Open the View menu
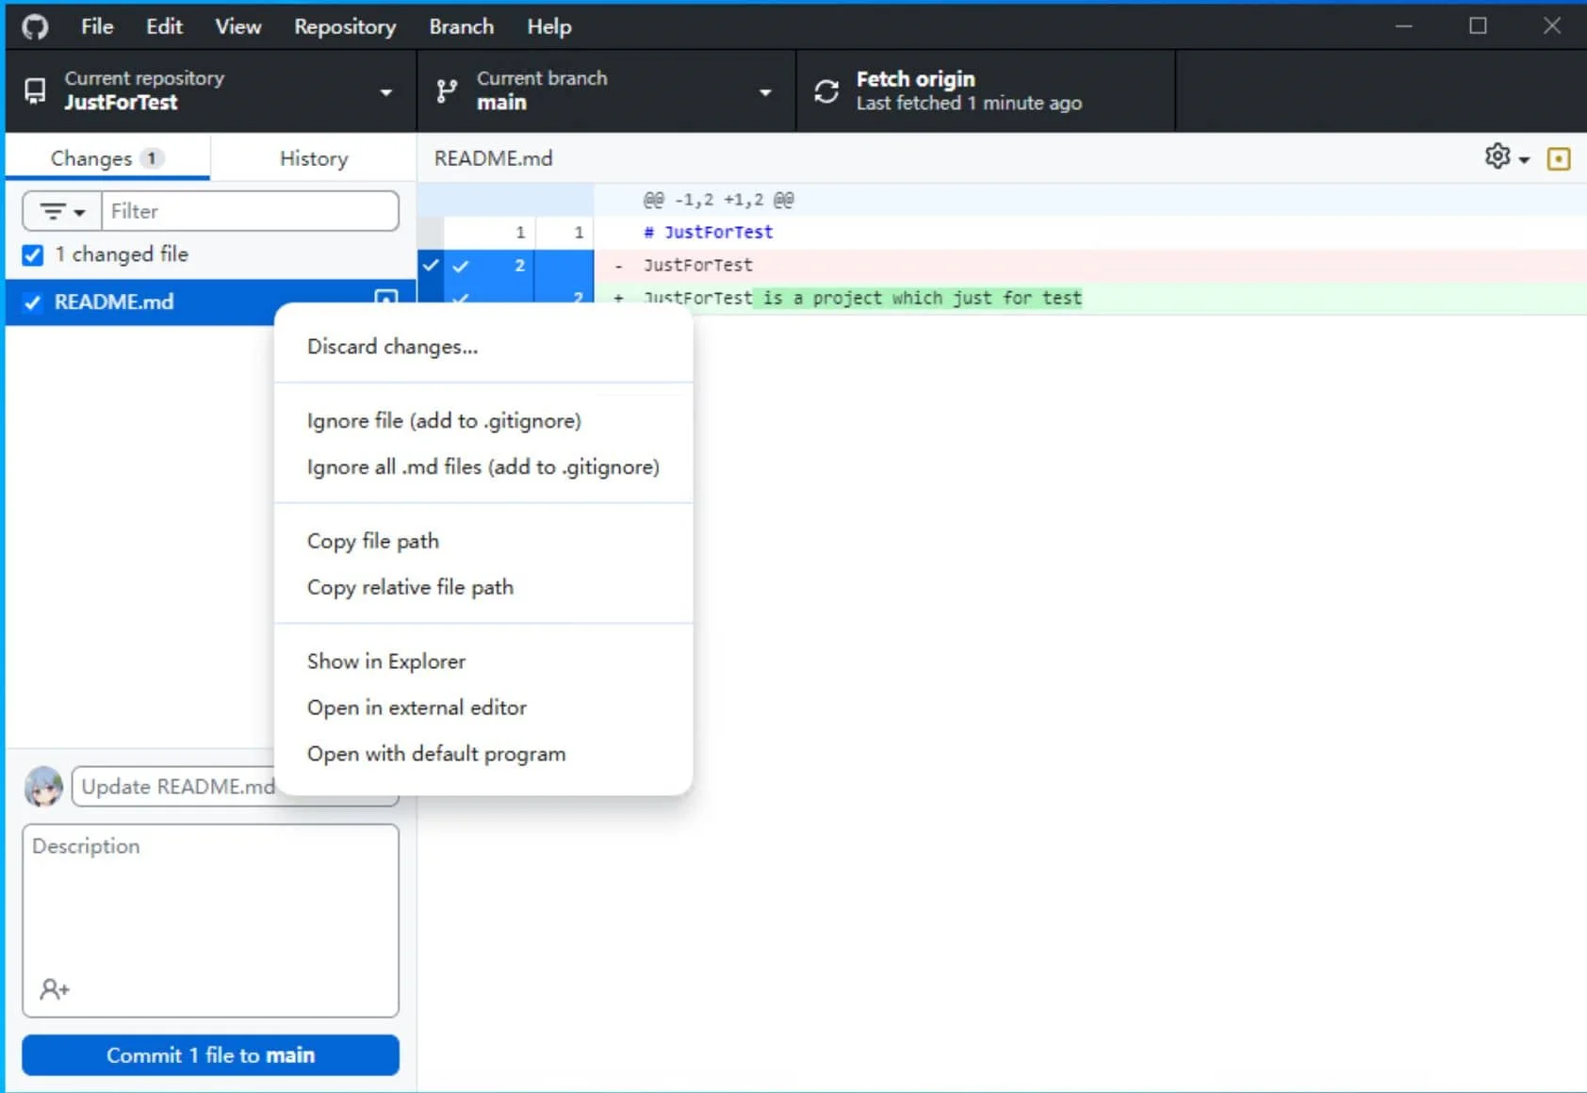The image size is (1587, 1093). [237, 26]
